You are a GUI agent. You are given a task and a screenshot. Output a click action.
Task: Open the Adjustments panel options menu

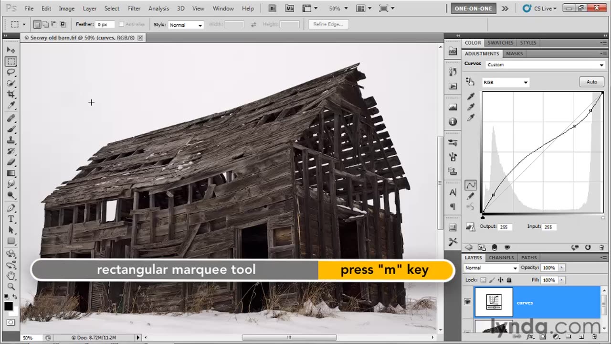click(x=604, y=54)
